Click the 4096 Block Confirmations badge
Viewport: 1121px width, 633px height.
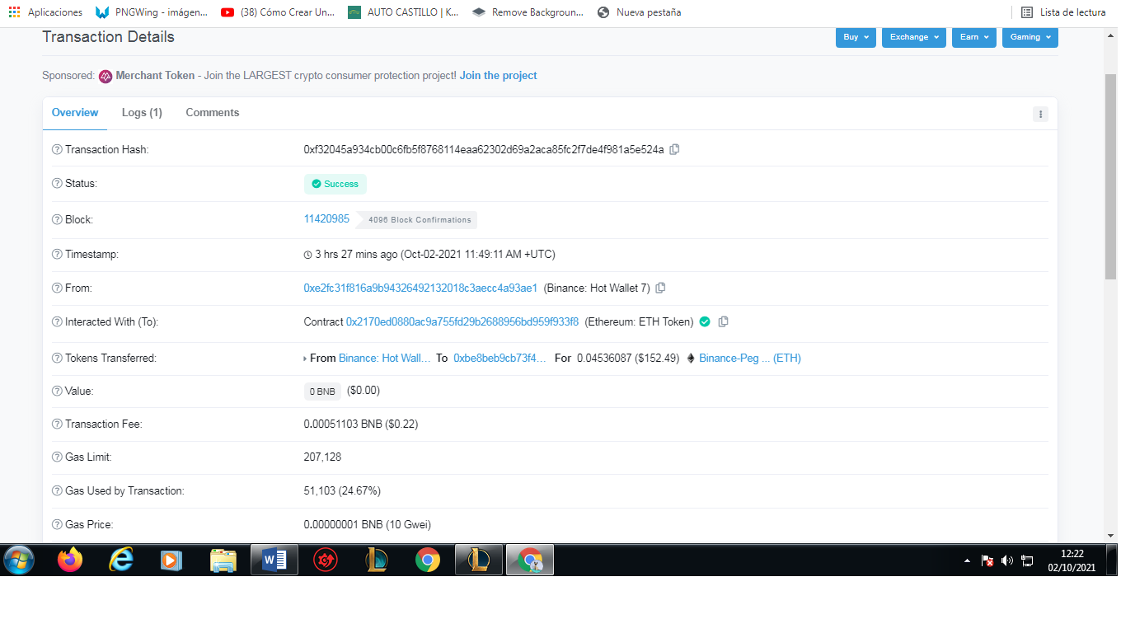pyautogui.click(x=417, y=220)
